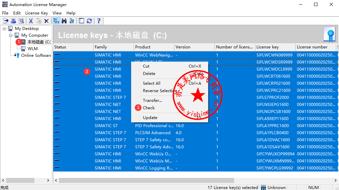The width and height of the screenshot is (339, 190).
Task: Sort by the Status column header
Action: [73, 47]
